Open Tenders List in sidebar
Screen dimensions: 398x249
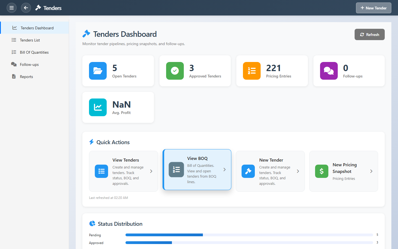pos(30,40)
